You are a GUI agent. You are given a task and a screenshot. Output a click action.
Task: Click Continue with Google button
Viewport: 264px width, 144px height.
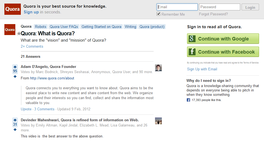[223, 39]
